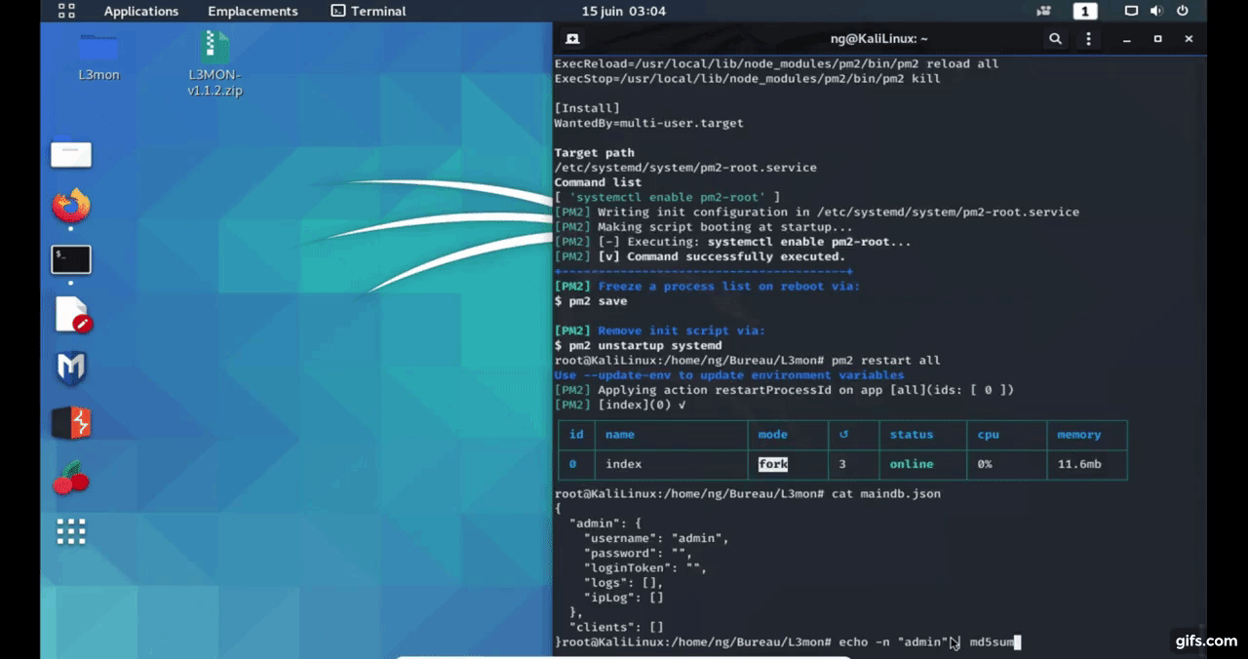Click the display icon in system tray

[1131, 11]
